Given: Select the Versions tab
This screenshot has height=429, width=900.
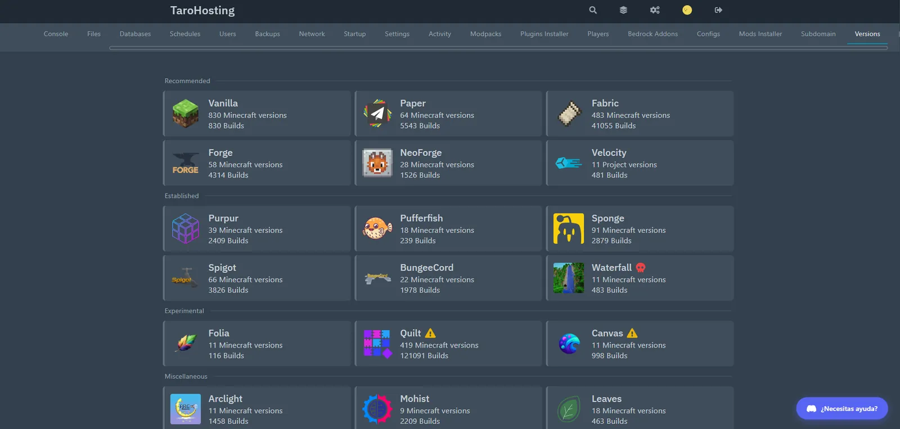Looking at the screenshot, I should (x=867, y=34).
